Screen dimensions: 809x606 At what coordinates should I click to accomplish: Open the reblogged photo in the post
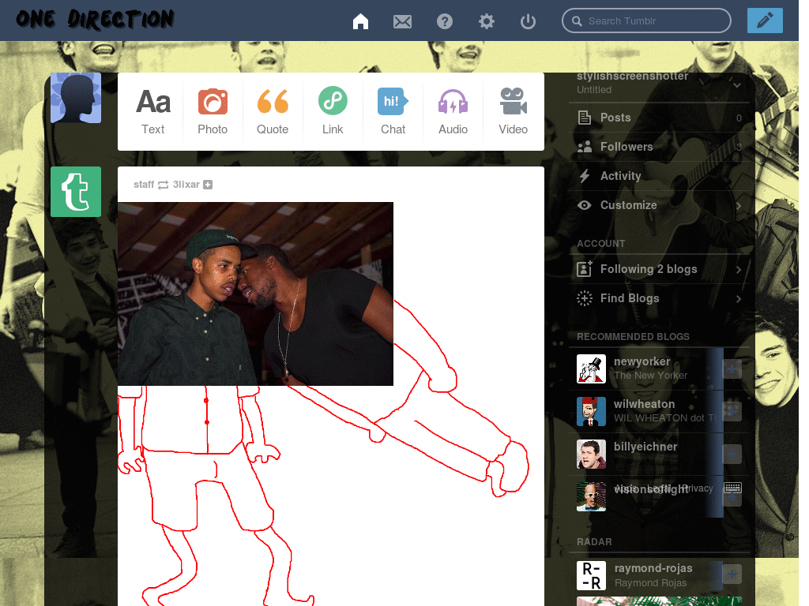(x=255, y=294)
